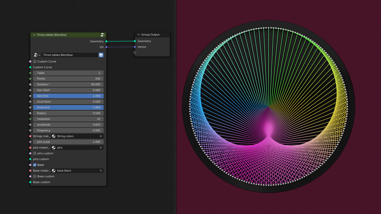381x214 pixels.
Task: Click the Times tables Blendisar node title
Action: pos(52,35)
